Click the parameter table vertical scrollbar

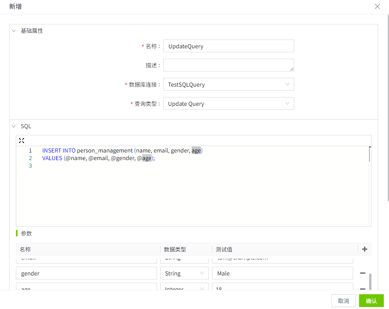(x=370, y=281)
